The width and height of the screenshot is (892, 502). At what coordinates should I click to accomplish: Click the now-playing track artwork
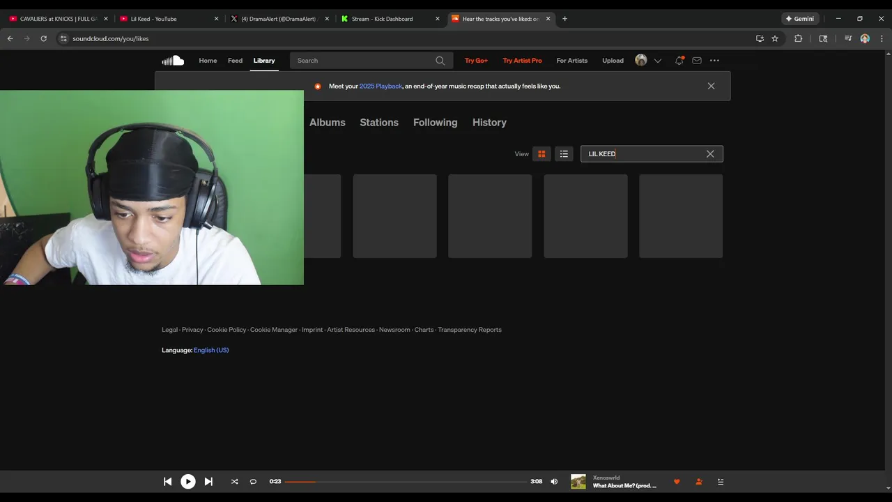tap(578, 481)
